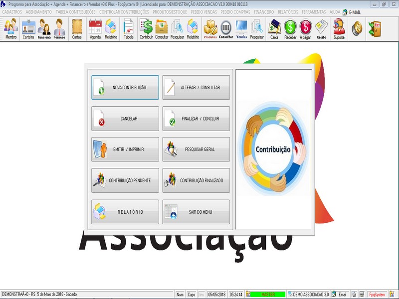The height and width of the screenshot is (299, 399).
Task: Click the NOVA CONTRIBUIÇÃO button
Action: (125, 87)
